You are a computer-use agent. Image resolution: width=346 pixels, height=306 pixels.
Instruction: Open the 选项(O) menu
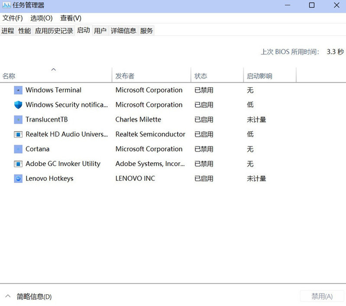click(x=41, y=18)
